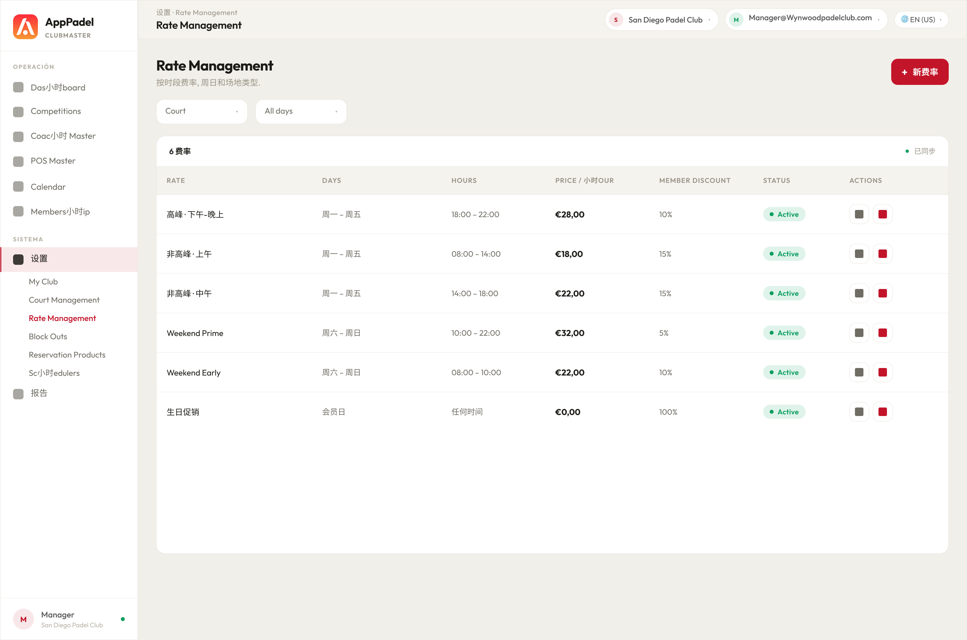Click the Members小时ip sidebar icon
The height and width of the screenshot is (640, 967).
18,212
